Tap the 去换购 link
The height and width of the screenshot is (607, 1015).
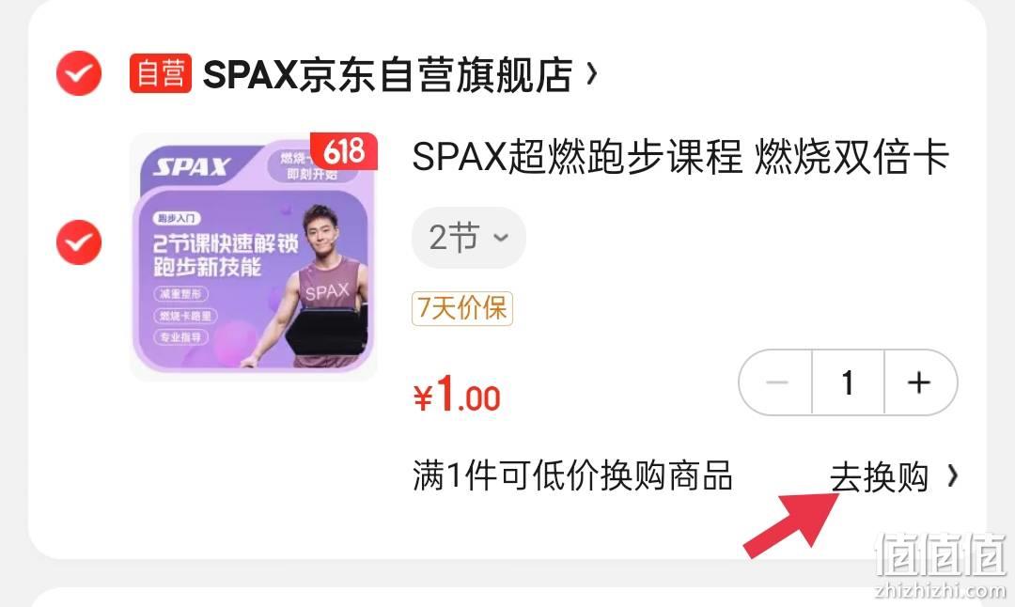(879, 477)
